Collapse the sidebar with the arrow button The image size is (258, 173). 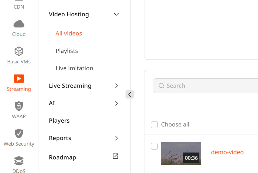pyautogui.click(x=130, y=94)
